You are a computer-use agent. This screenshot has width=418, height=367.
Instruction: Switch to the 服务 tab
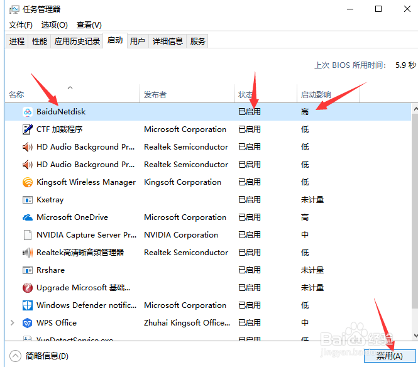coord(197,41)
